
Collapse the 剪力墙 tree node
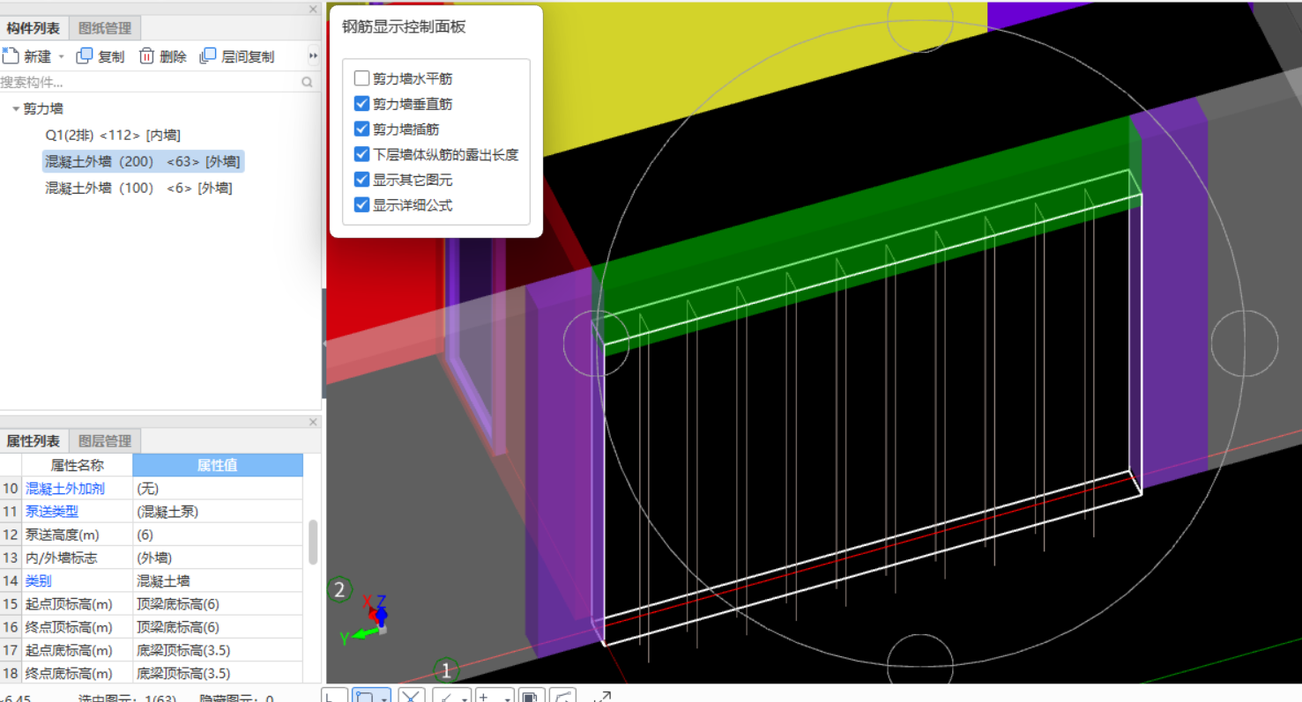tap(16, 109)
